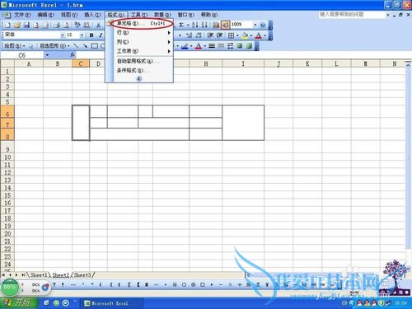Click the 3-D Style icon
The width and height of the screenshot is (412, 309).
pos(249,46)
